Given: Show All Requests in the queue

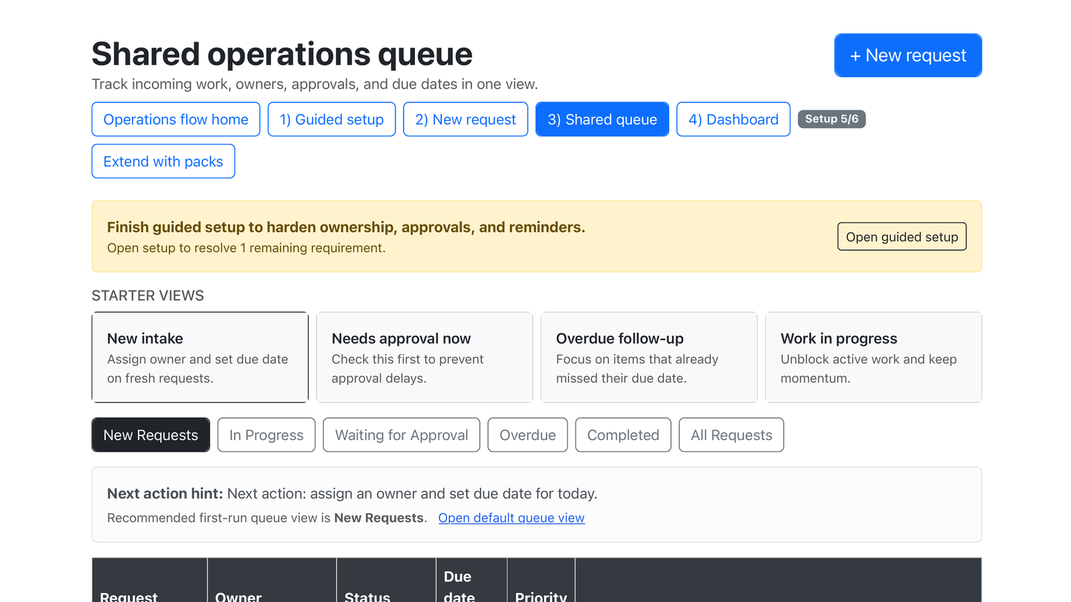Looking at the screenshot, I should tap(731, 435).
